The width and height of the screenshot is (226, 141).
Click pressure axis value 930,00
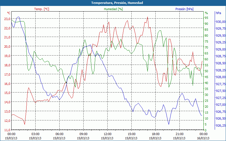click(x=220, y=22)
